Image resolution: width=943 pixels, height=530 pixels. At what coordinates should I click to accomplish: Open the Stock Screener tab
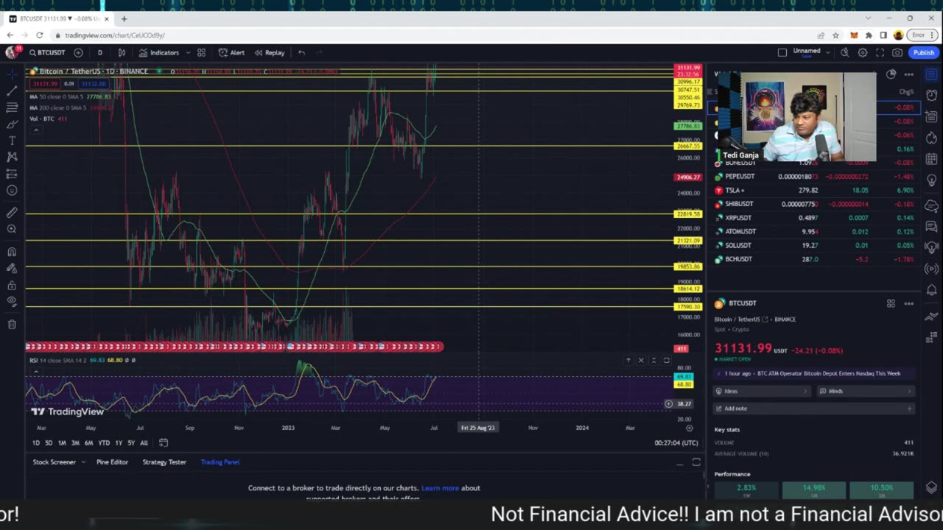pos(54,462)
